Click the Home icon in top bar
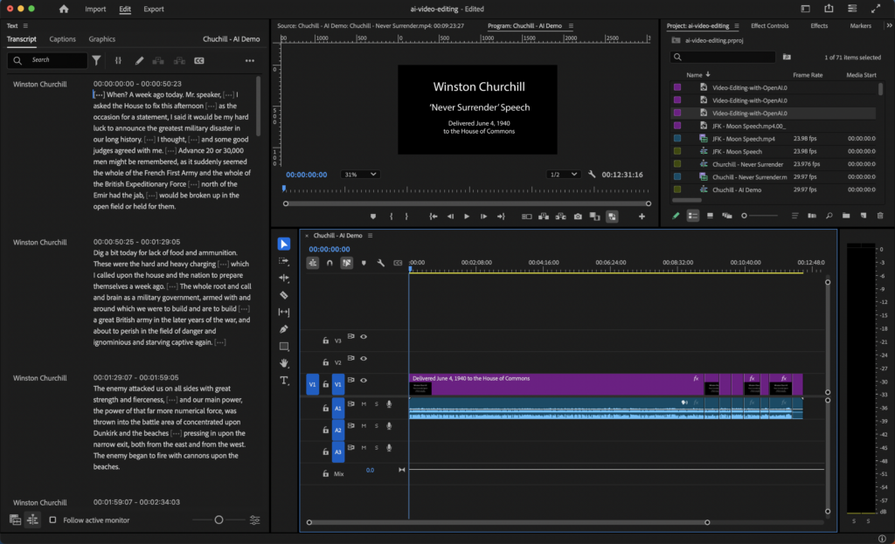Viewport: 895px width, 544px height. (64, 9)
